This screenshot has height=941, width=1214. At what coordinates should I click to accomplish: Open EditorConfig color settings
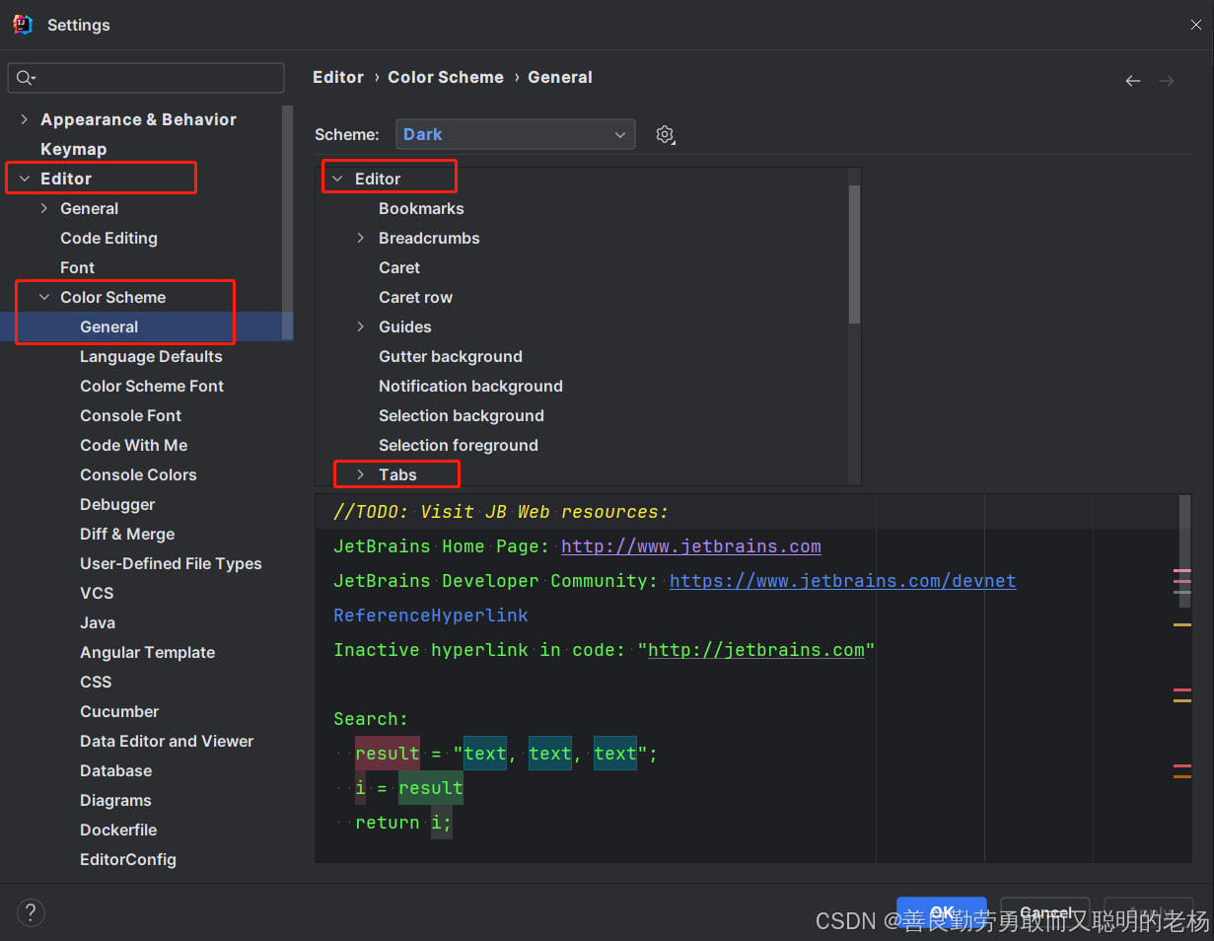point(128,859)
